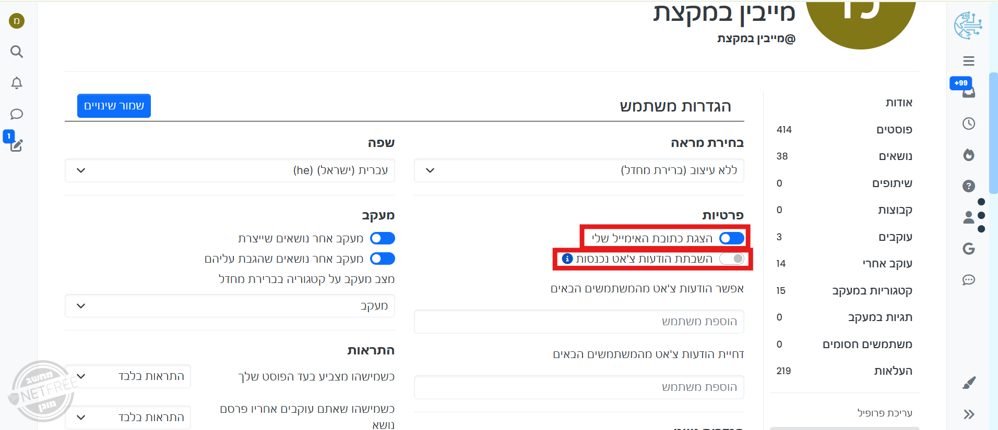Open the user avatar icon in left sidebar
Screen dimensions: 998x430
[x=17, y=21]
